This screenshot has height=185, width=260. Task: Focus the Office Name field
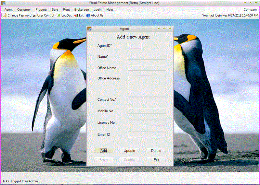147,68
